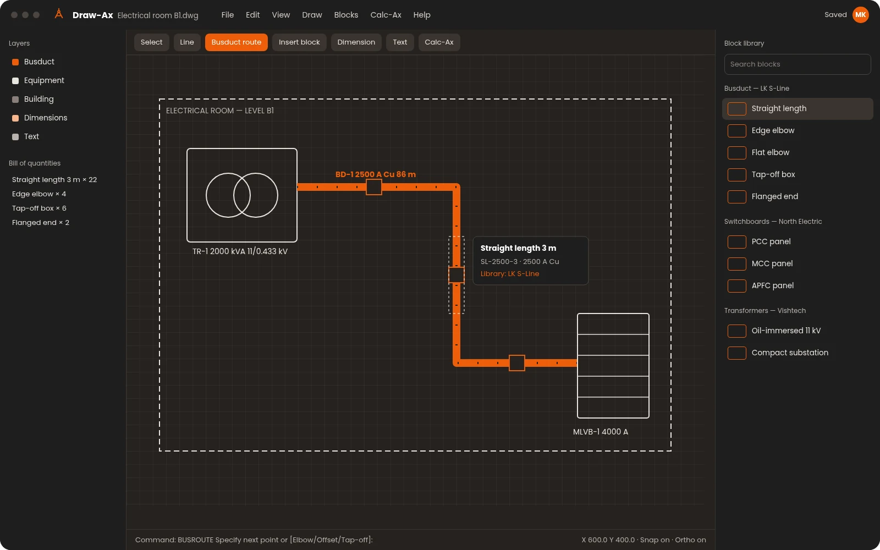Click 'Edge elbow × 4' quantity row
880x550 pixels.
(39, 194)
